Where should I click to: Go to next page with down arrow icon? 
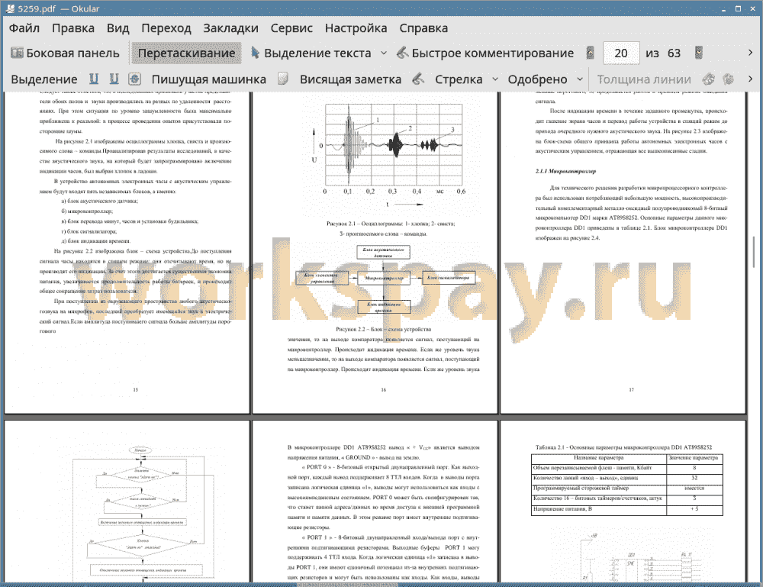pyautogui.click(x=699, y=53)
